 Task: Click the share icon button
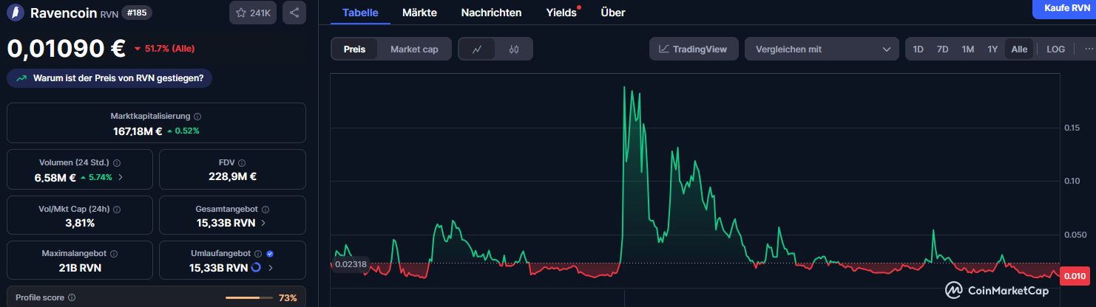point(294,13)
